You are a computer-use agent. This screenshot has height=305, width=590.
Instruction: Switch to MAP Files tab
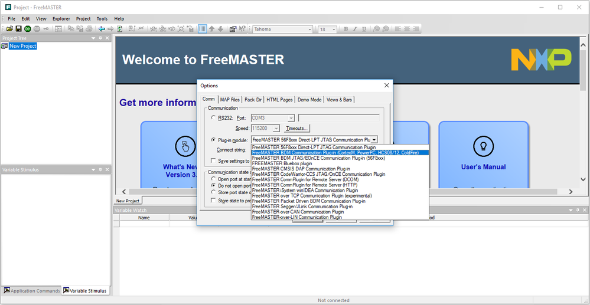click(230, 100)
